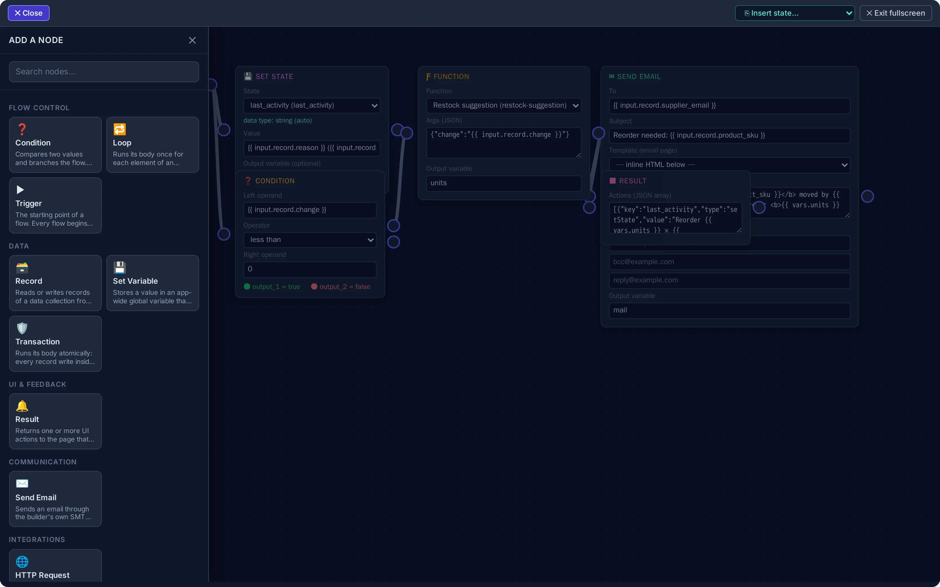Edit the email Subject field
Image resolution: width=940 pixels, height=587 pixels.
point(729,135)
